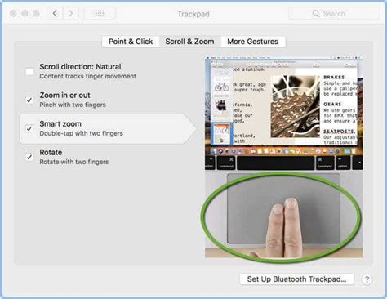The height and width of the screenshot is (299, 387).
Task: Open the help question mark button
Action: (367, 279)
